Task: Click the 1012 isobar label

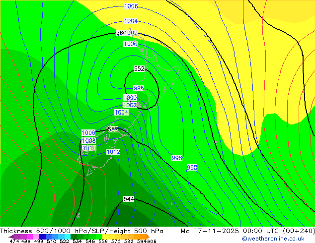Action: point(113,152)
